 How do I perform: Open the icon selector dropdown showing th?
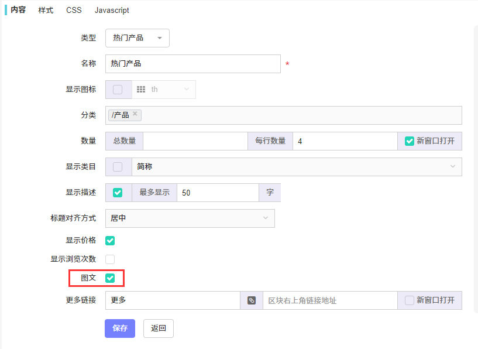pyautogui.click(x=164, y=90)
